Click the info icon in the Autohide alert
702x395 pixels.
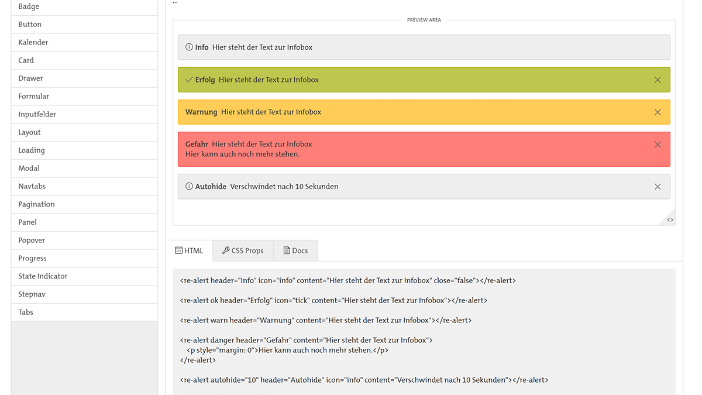tap(188, 186)
